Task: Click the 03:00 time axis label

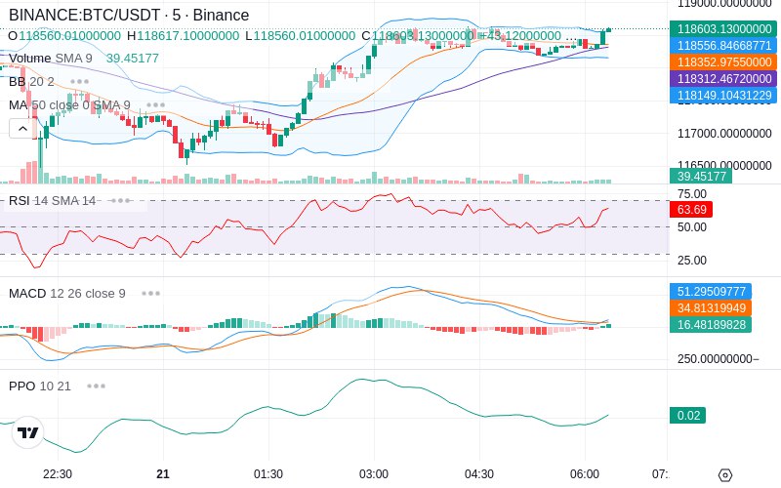Action: tap(374, 474)
